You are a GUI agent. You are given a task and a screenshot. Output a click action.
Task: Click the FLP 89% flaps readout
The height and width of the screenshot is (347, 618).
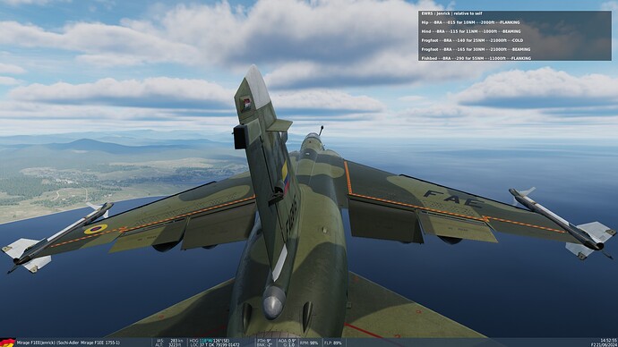333,343
